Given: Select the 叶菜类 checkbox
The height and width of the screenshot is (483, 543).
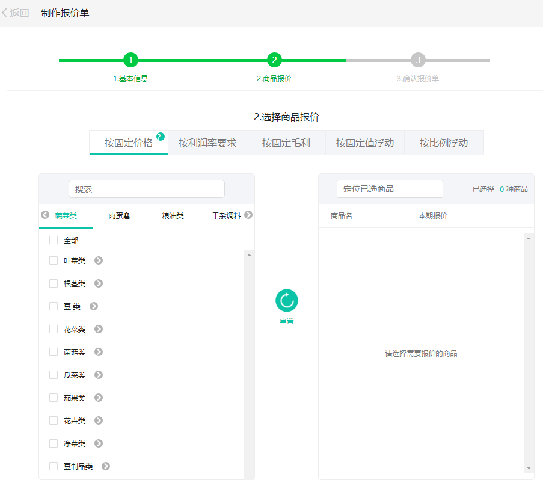Looking at the screenshot, I should [x=53, y=260].
